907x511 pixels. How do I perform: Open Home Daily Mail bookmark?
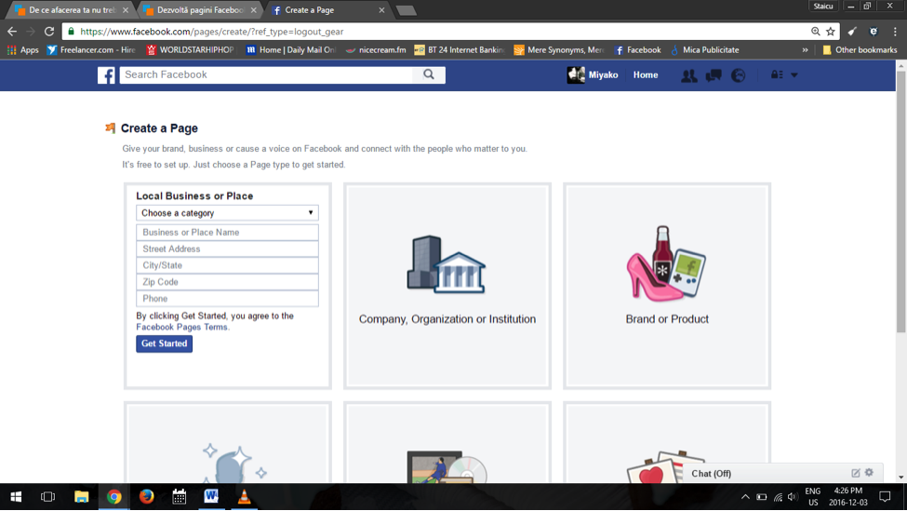pyautogui.click(x=290, y=49)
